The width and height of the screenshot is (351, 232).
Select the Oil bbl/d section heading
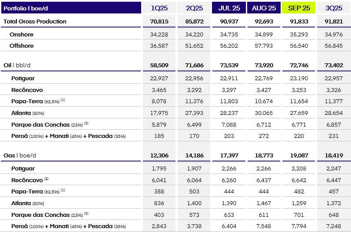tap(20, 65)
